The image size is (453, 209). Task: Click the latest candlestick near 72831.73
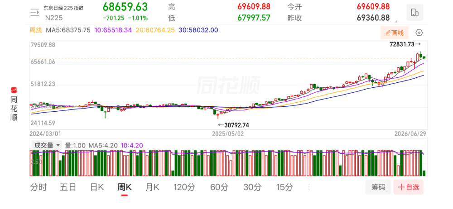point(424,57)
